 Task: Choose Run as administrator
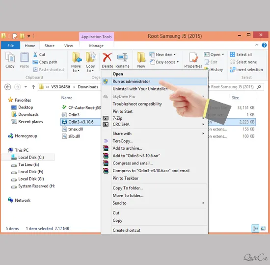[154, 81]
